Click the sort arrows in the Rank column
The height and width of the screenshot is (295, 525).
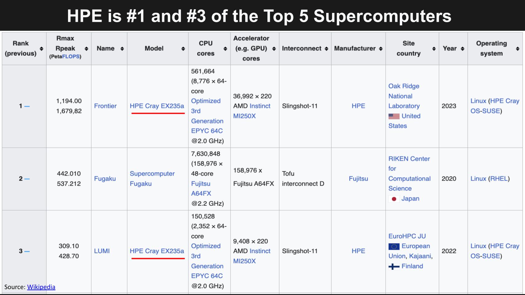[x=42, y=49]
